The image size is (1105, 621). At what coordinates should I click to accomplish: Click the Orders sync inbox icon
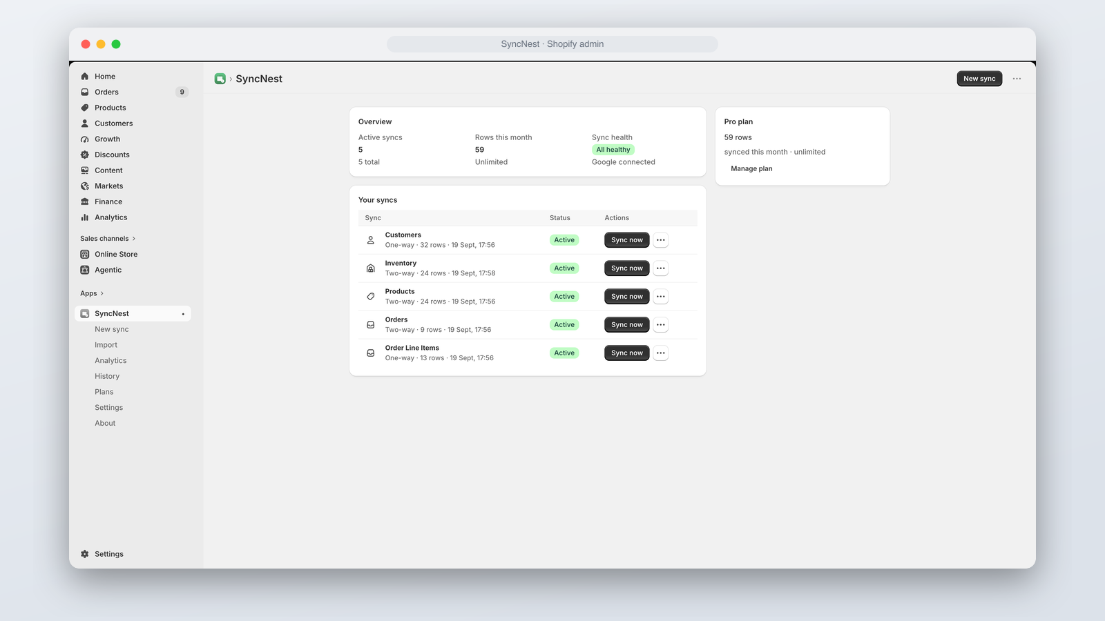coord(371,325)
